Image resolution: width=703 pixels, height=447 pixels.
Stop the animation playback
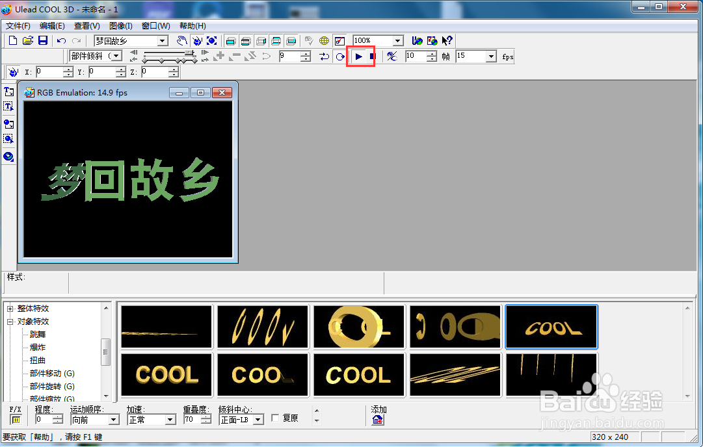point(372,57)
